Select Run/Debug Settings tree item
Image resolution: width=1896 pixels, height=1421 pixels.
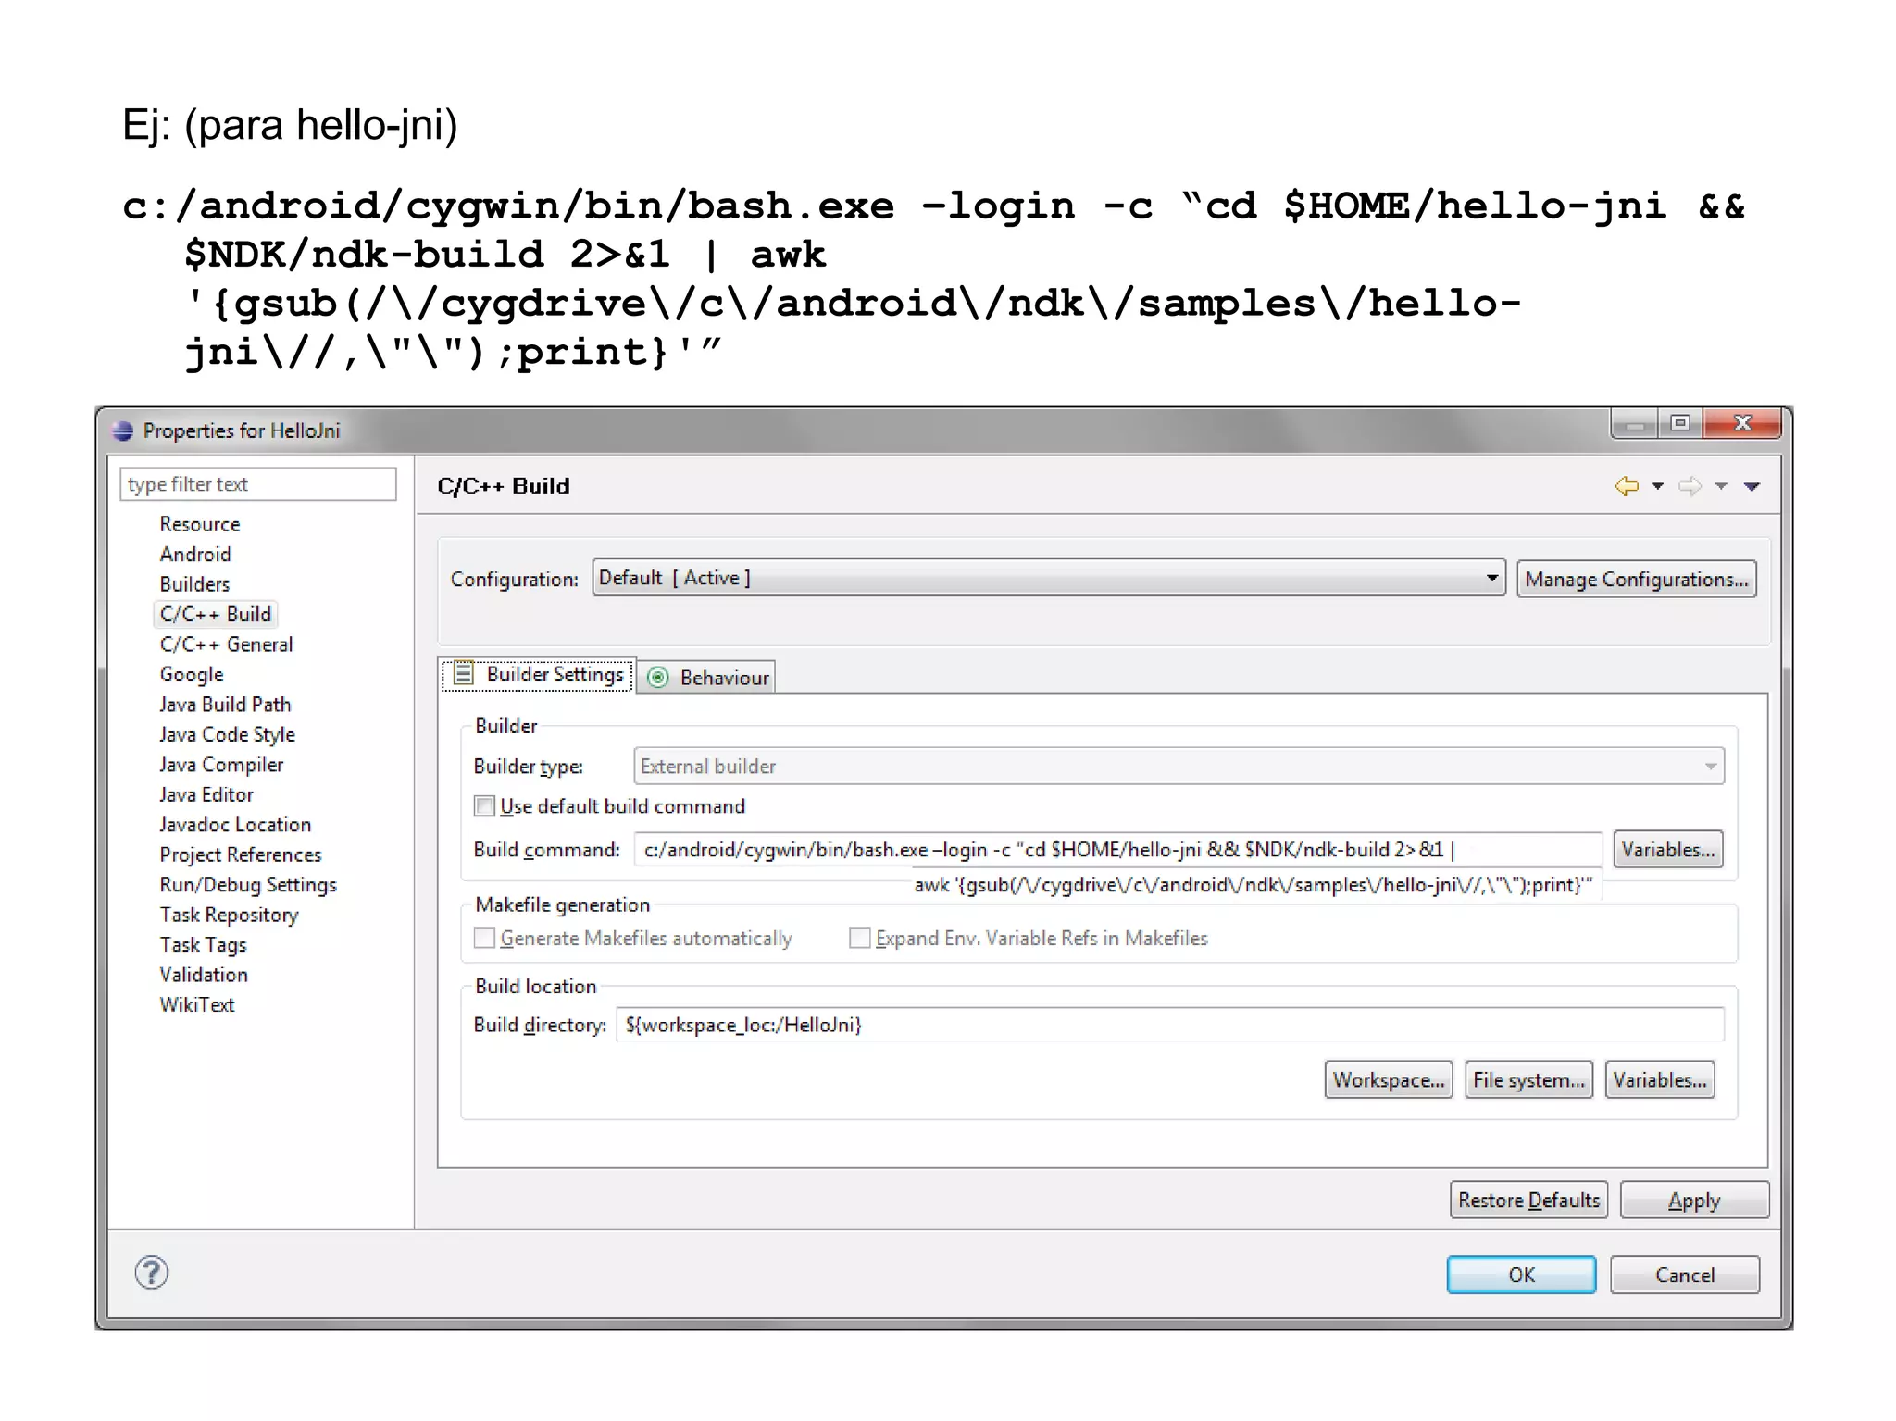[247, 885]
